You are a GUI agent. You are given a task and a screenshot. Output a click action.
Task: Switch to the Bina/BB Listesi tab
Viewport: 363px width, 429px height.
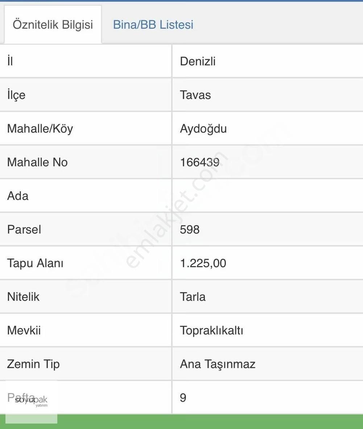[x=153, y=25]
